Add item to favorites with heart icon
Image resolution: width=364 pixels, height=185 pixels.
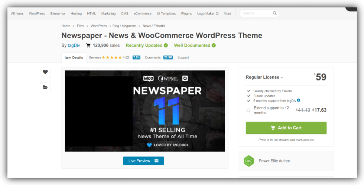click(x=45, y=72)
